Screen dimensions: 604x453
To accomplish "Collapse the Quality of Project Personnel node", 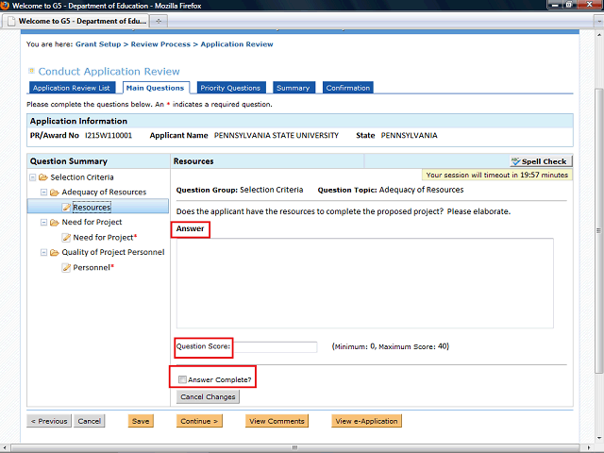I will click(x=43, y=253).
